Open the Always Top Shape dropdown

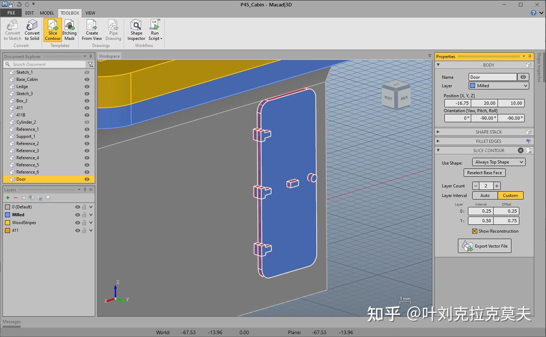tap(498, 162)
